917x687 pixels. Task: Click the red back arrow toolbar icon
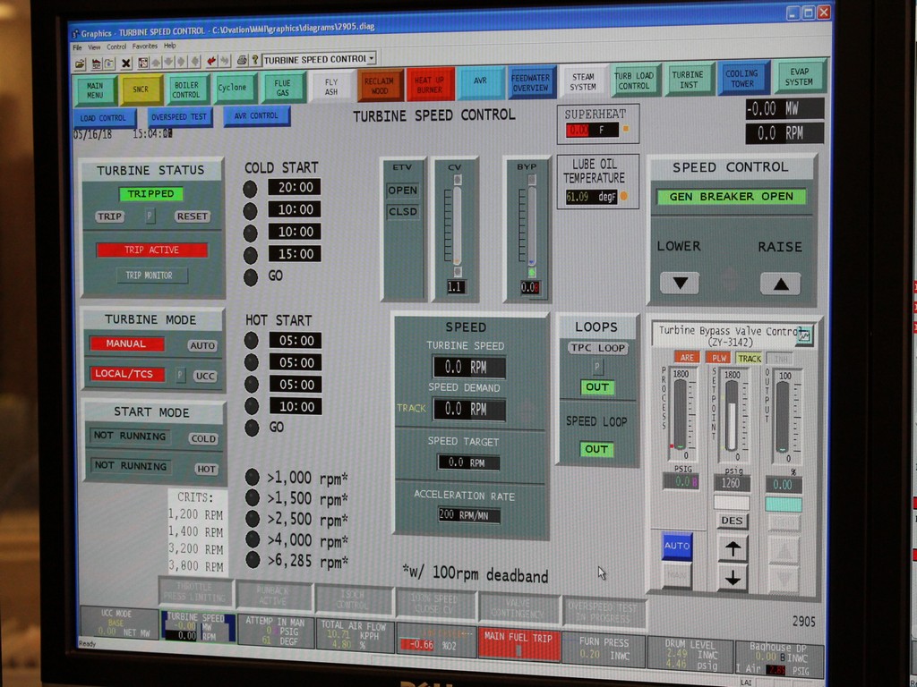pyautogui.click(x=211, y=61)
